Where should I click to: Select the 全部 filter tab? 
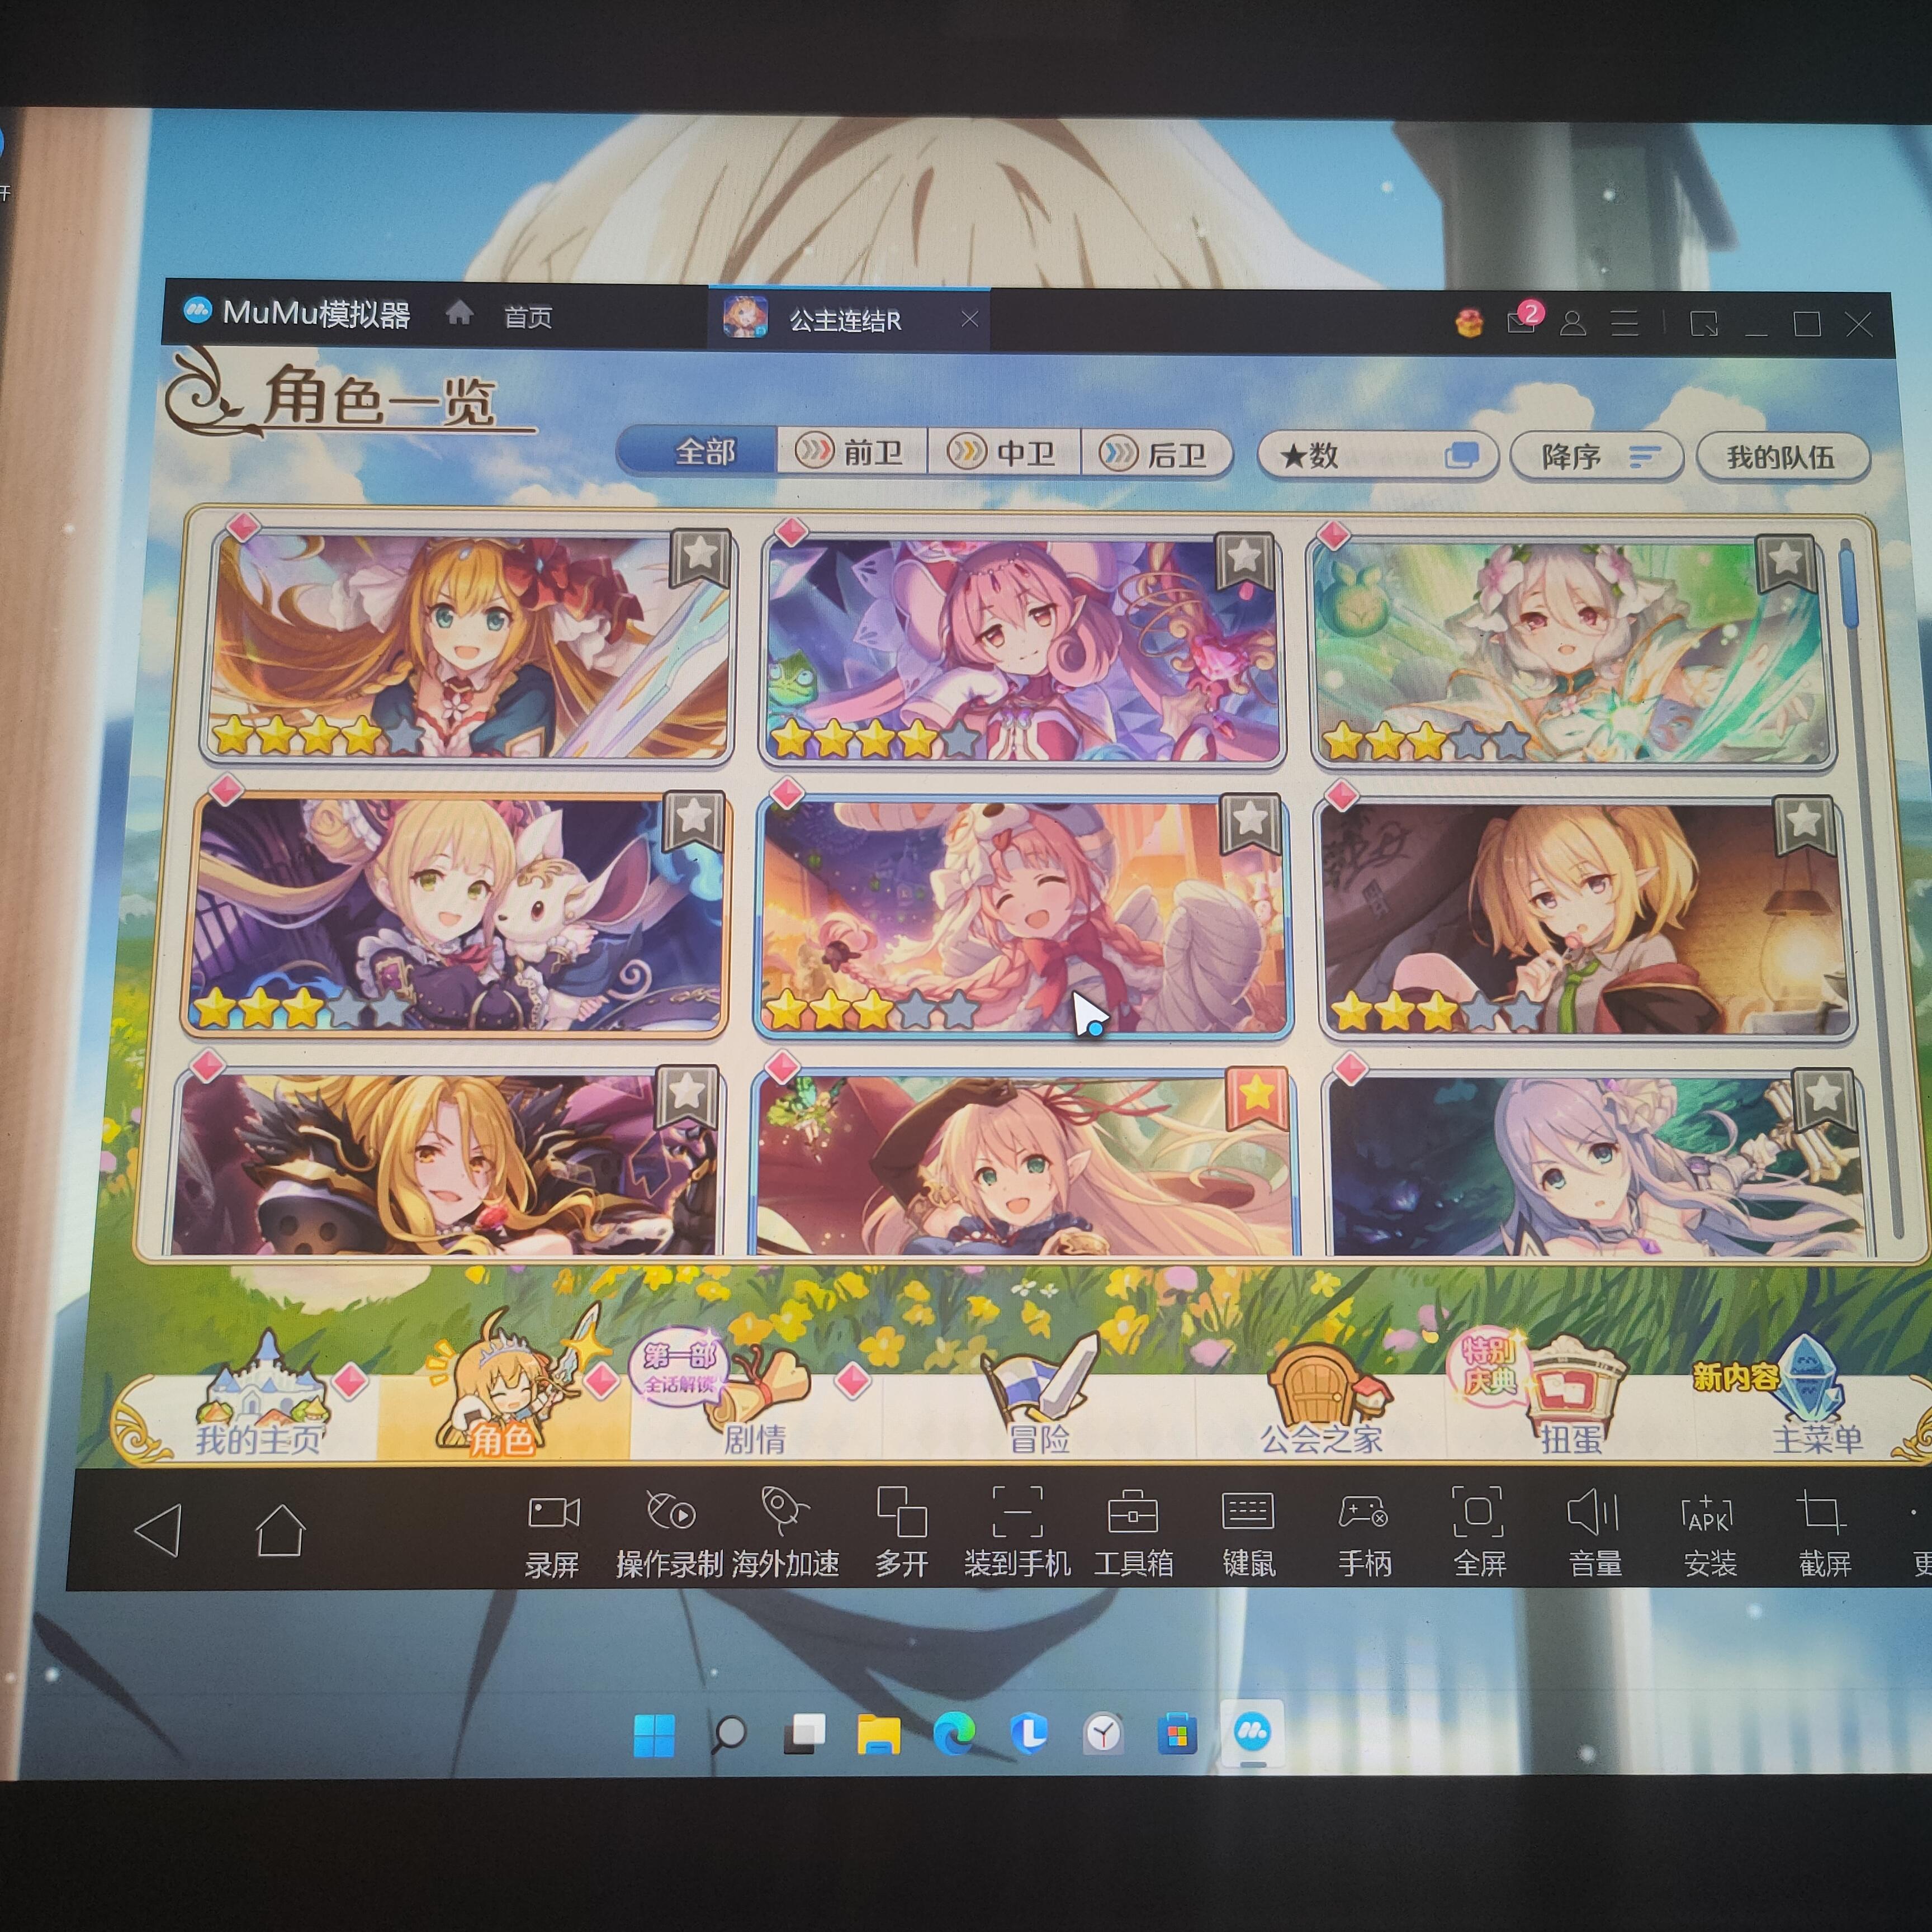698,451
